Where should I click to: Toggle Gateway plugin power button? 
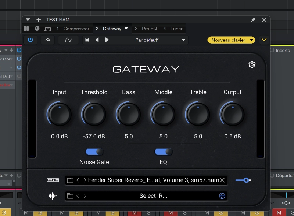click(x=30, y=40)
